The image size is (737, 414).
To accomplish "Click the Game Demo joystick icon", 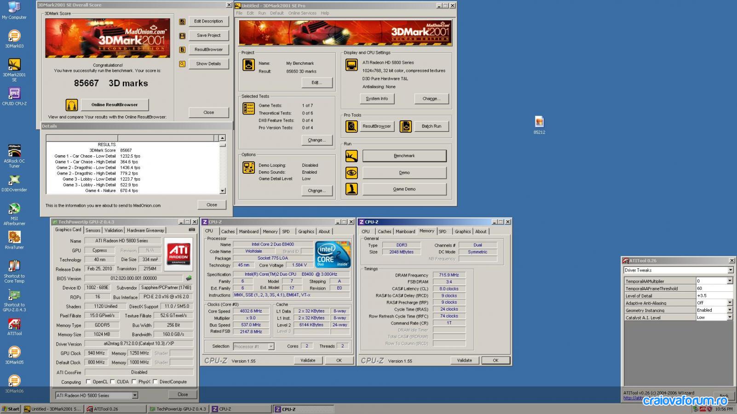I will coord(351,189).
